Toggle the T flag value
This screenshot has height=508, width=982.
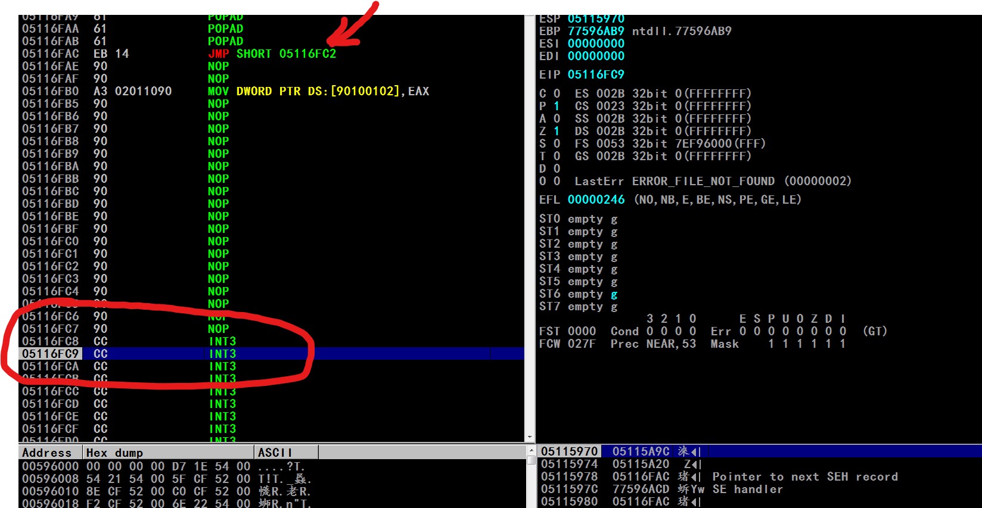pos(557,156)
